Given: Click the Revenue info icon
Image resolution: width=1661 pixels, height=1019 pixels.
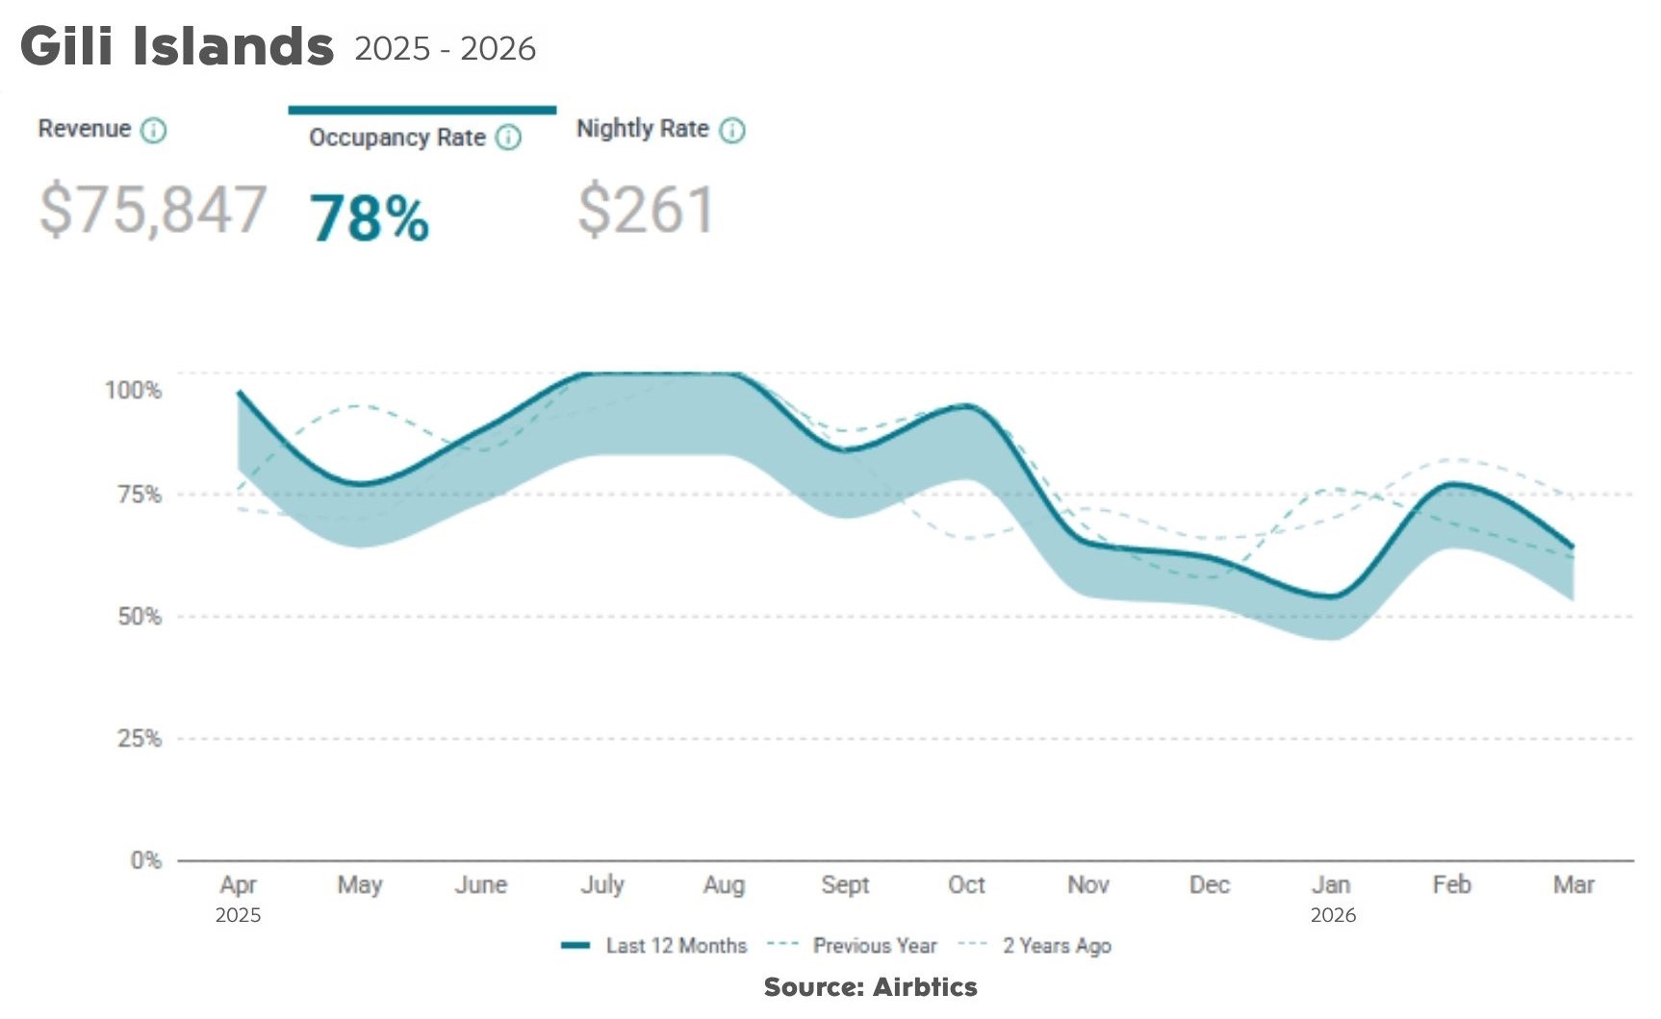Looking at the screenshot, I should pyautogui.click(x=154, y=130).
